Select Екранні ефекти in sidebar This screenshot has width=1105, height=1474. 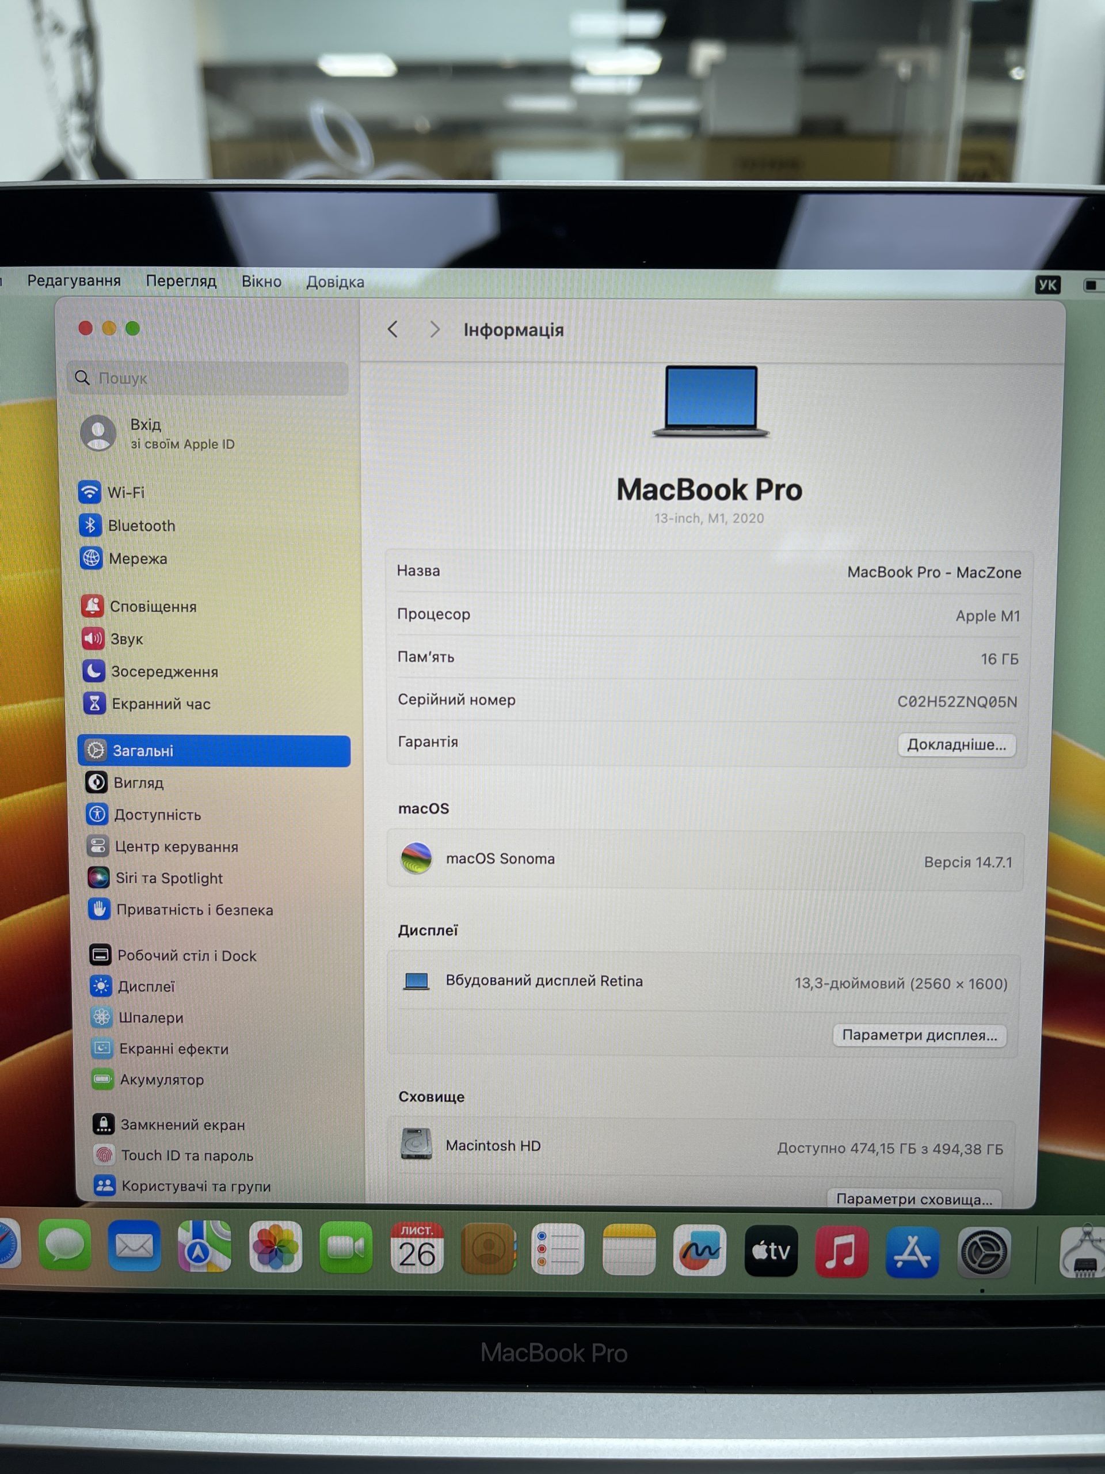tap(160, 1049)
